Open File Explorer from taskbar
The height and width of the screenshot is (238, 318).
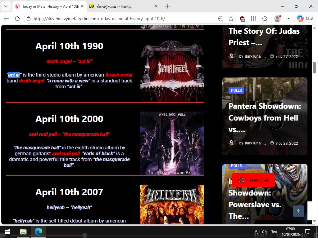pos(23,231)
